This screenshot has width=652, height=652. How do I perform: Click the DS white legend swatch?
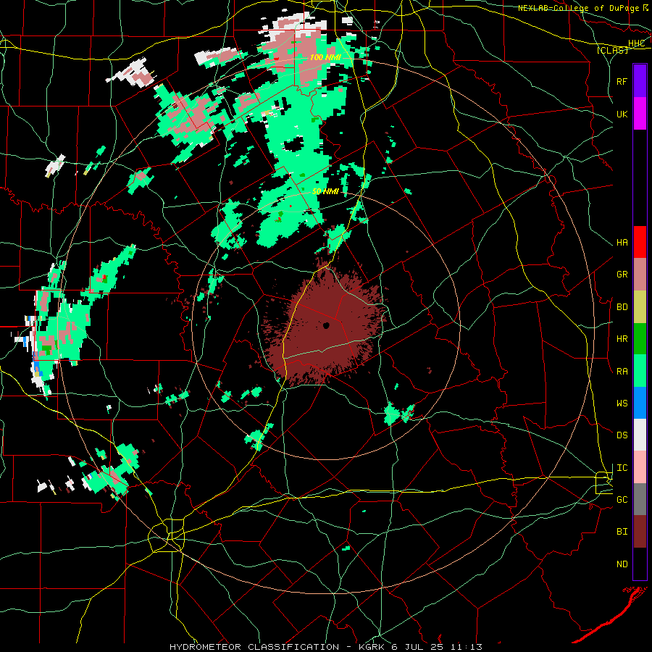pyautogui.click(x=640, y=435)
